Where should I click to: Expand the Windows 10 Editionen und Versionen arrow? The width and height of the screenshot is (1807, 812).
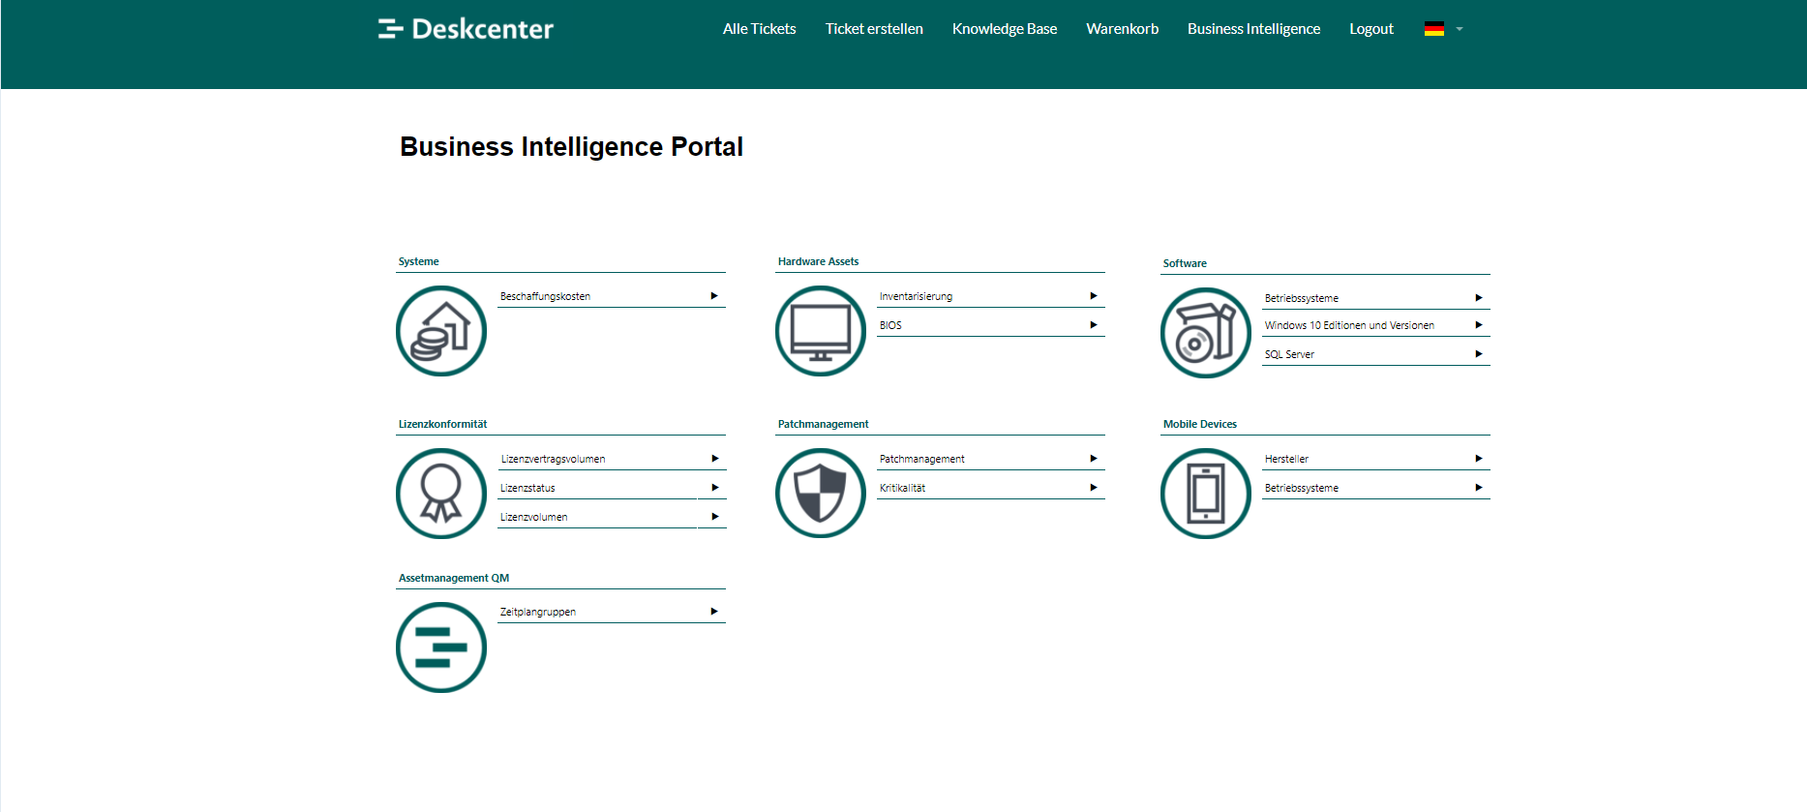coord(1479,325)
